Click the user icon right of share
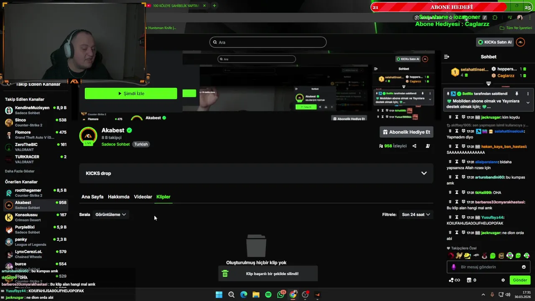 point(428,146)
